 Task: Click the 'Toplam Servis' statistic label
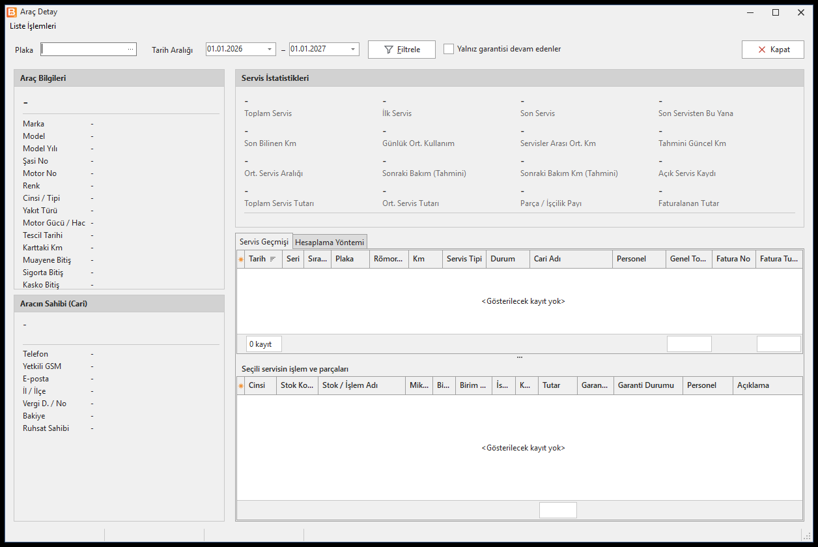[x=268, y=113]
